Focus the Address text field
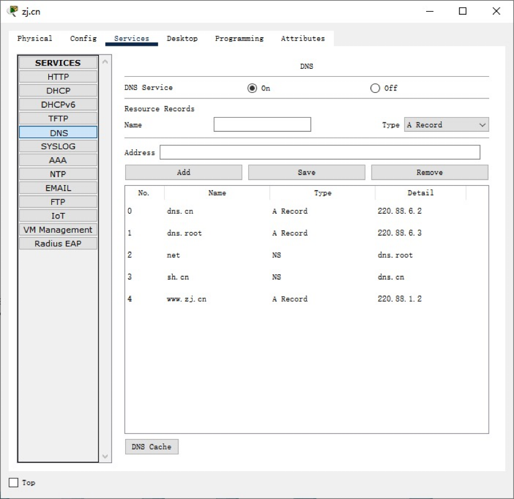 (x=320, y=152)
